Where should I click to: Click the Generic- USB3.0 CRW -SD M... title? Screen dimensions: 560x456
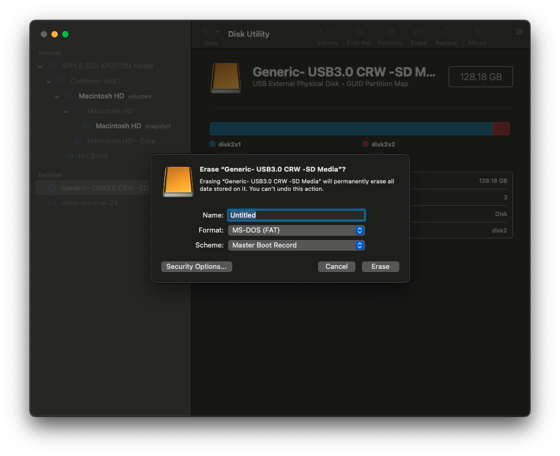point(344,72)
